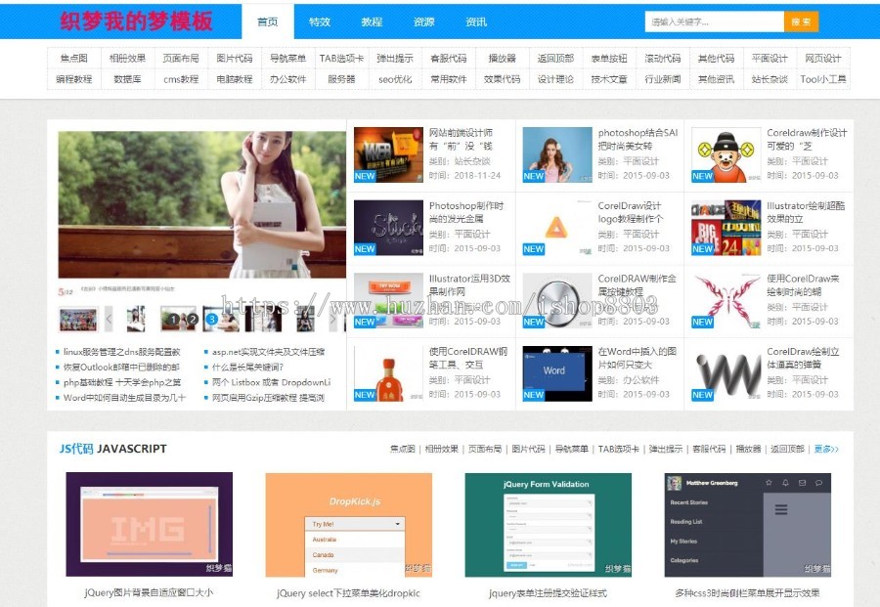
Task: Open the 什么是长尾关键词? link
Action: pos(247,367)
